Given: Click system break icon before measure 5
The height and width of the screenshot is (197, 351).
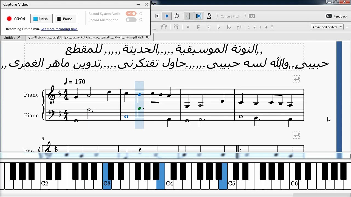Looking at the screenshot, I should 296,135.
